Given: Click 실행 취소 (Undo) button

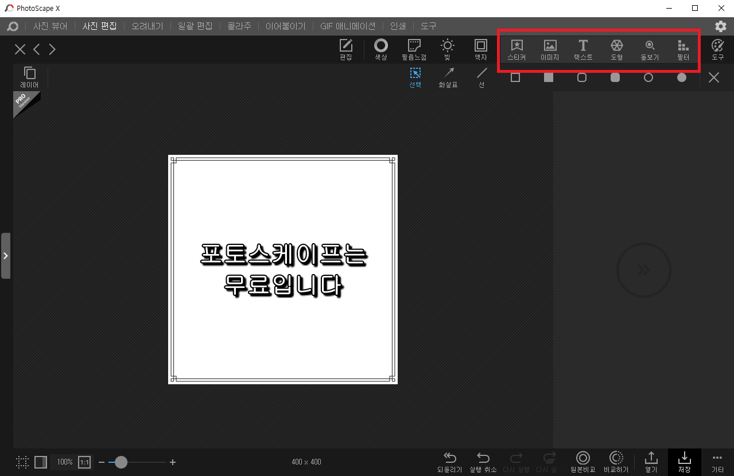Looking at the screenshot, I should pos(483,462).
